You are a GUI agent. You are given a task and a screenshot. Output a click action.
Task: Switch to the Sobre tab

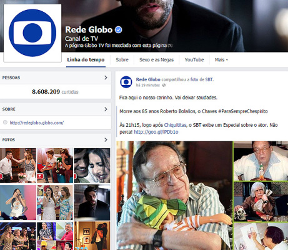[x=122, y=60]
